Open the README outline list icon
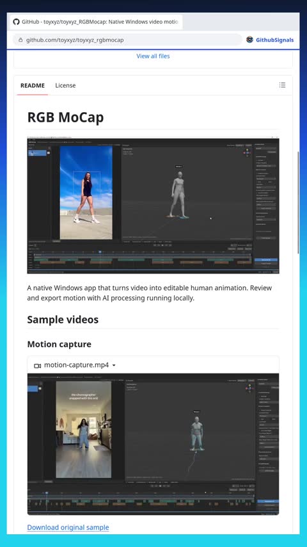This screenshot has width=307, height=547. tap(282, 85)
